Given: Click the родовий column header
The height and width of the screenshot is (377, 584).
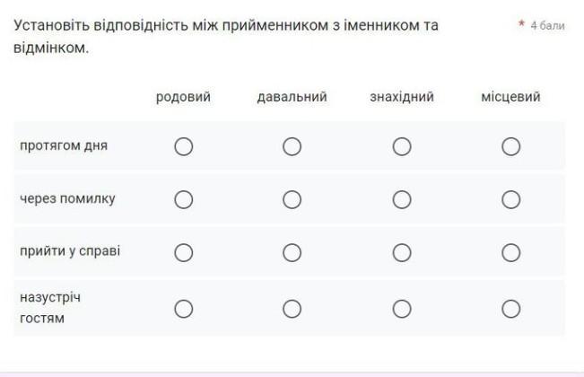Looking at the screenshot, I should pos(183,97).
